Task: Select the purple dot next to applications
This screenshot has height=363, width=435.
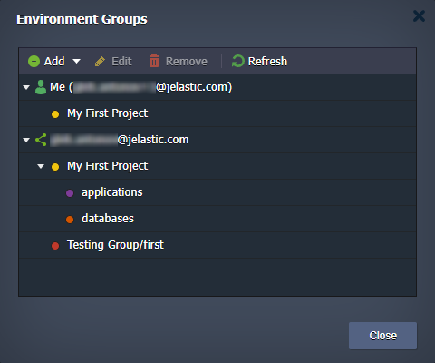Action: point(70,193)
